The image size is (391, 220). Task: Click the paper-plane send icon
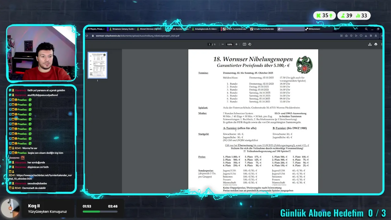tap(356, 36)
